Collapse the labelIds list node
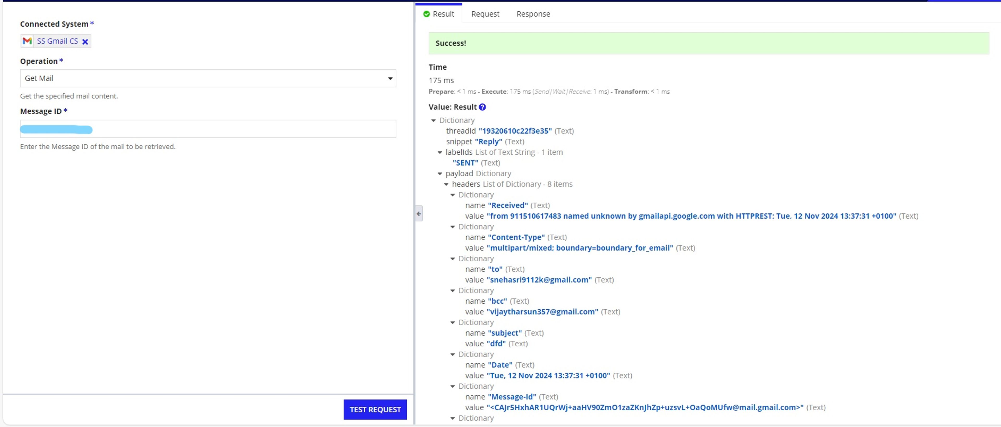The image size is (1001, 427). tap(440, 152)
